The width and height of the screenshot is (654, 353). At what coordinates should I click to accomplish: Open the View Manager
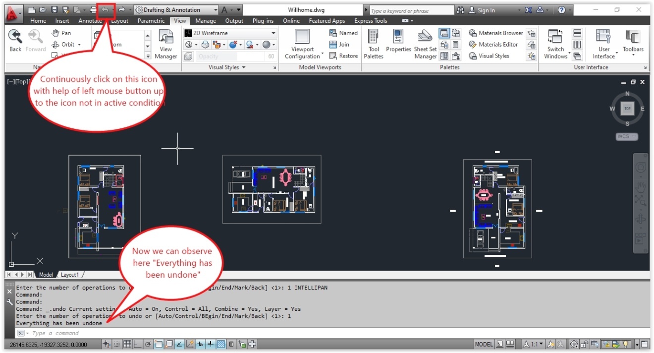click(x=165, y=44)
